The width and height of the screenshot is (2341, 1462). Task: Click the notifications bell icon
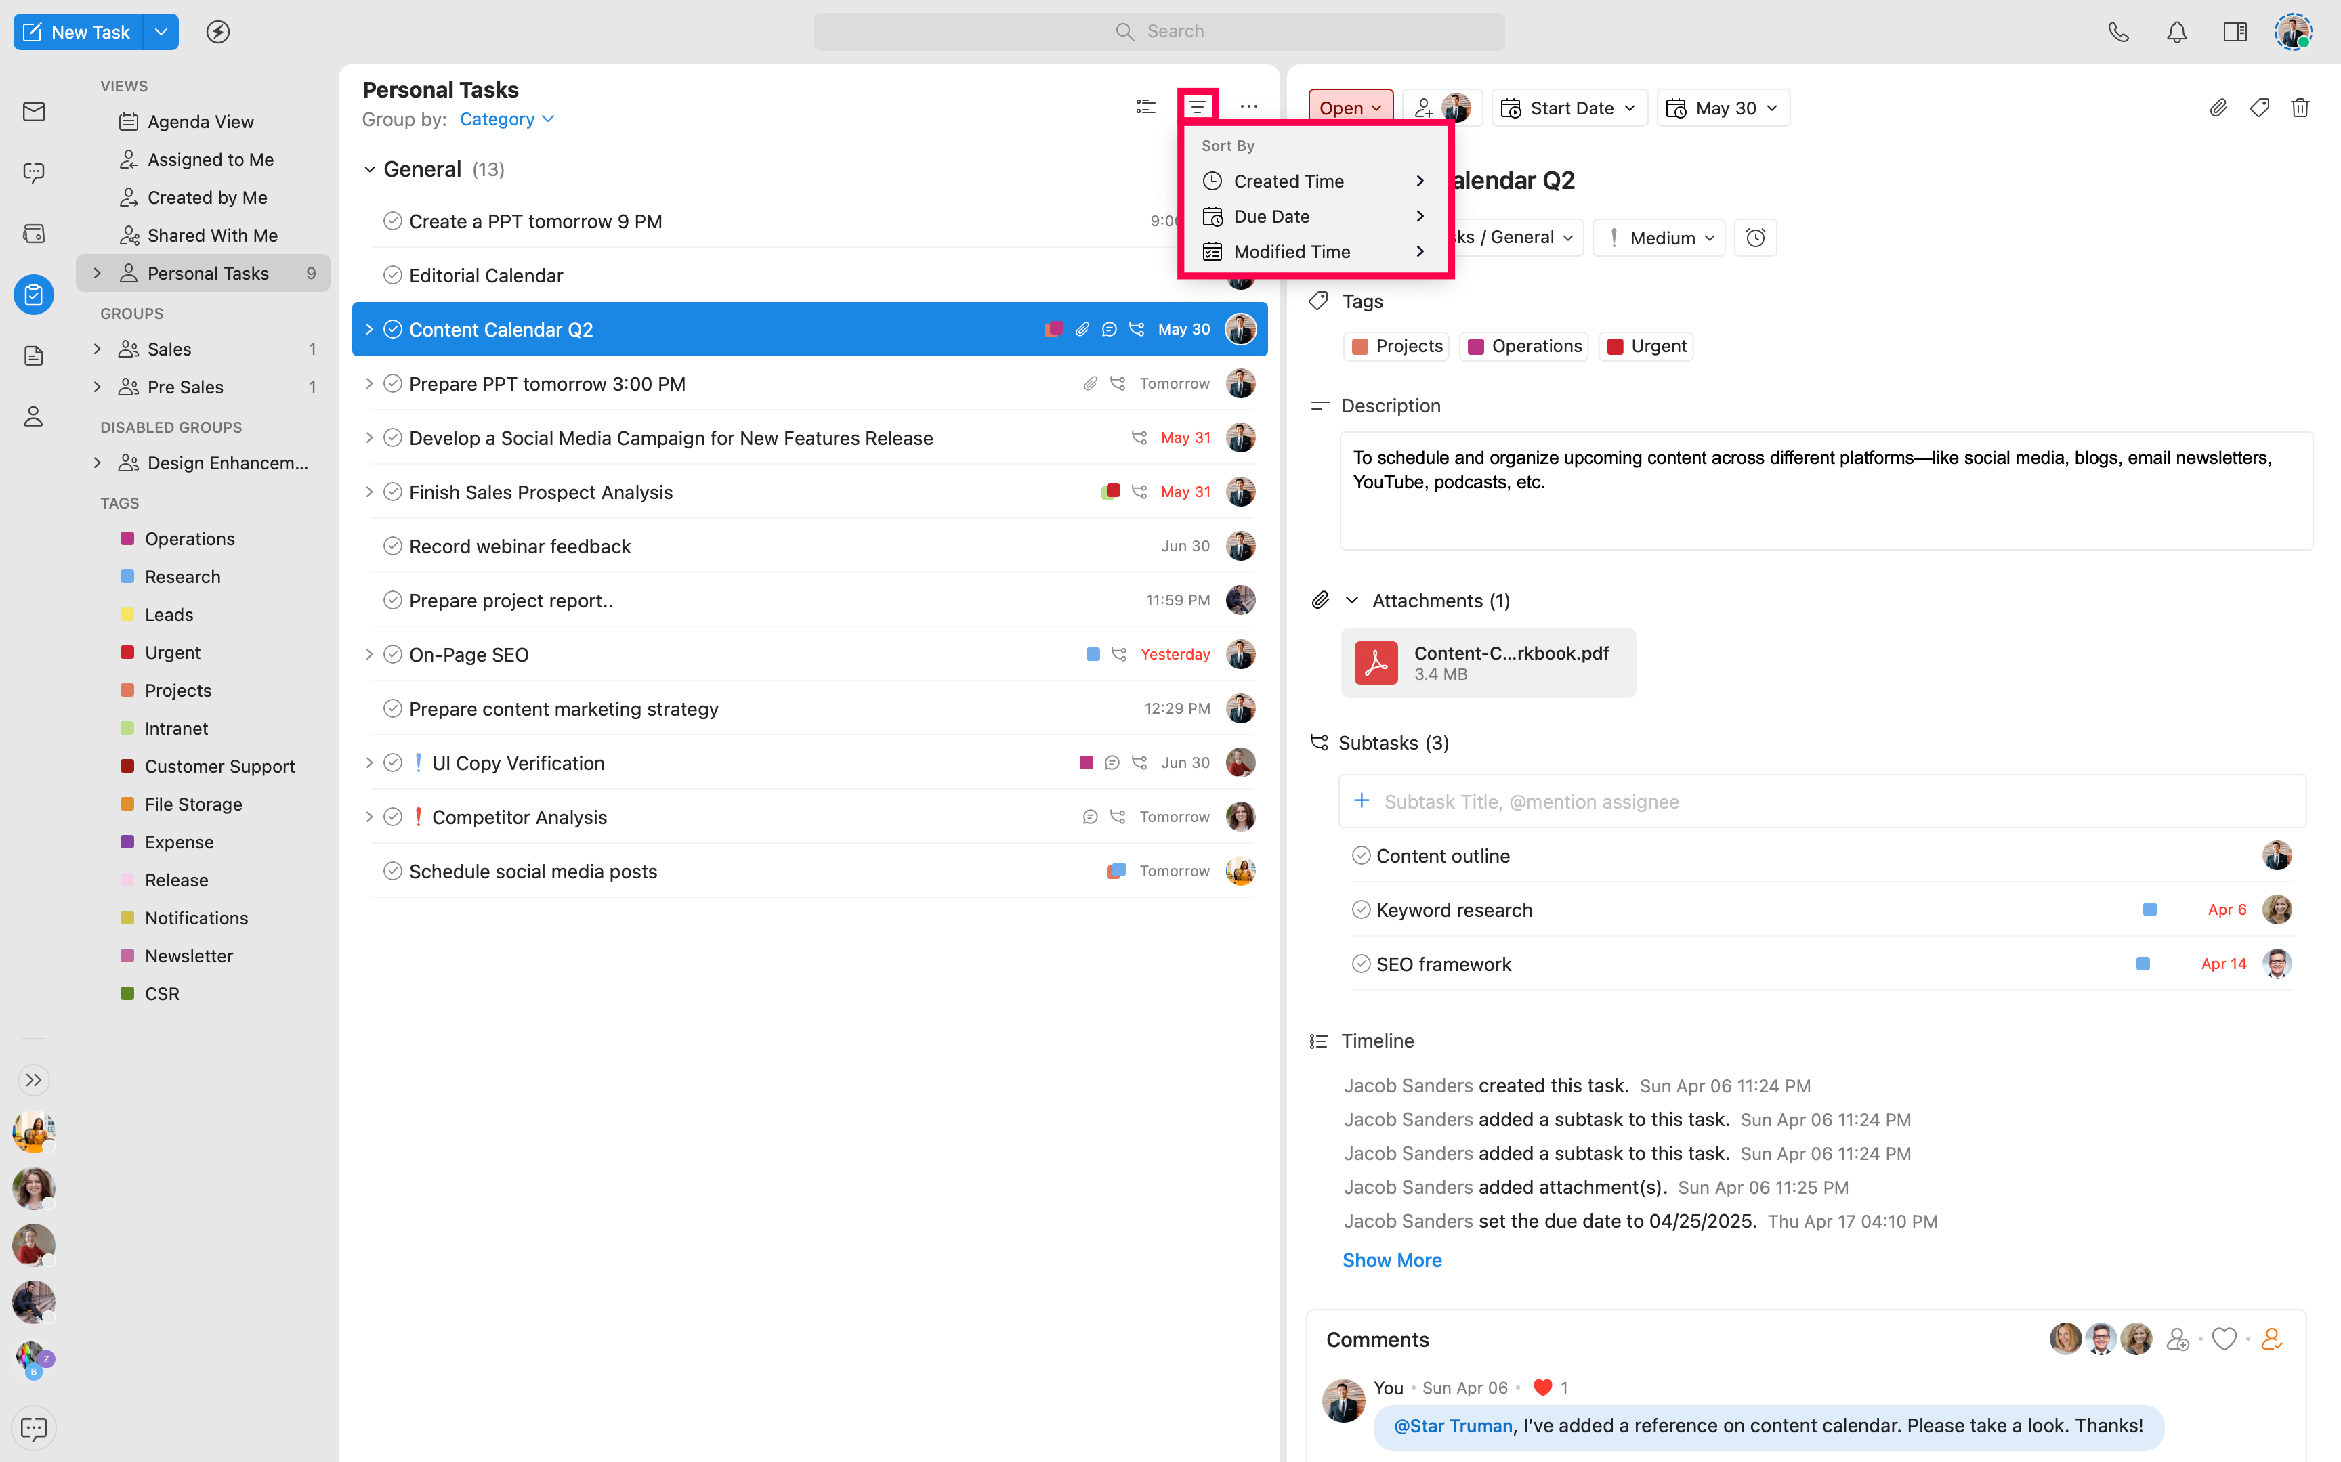click(x=2176, y=32)
